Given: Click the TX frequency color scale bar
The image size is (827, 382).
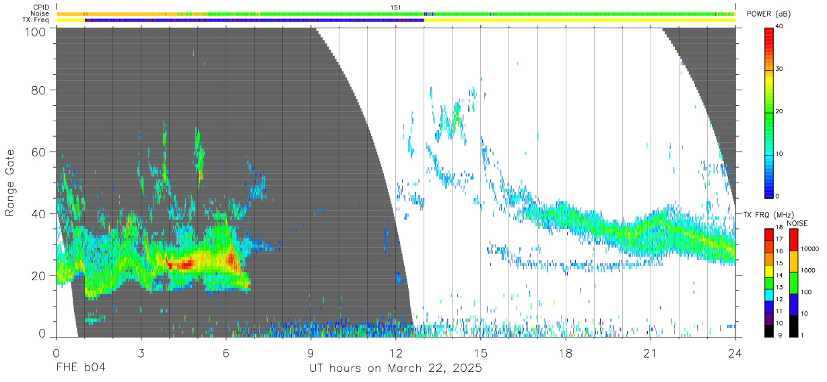Looking at the screenshot, I should [769, 282].
